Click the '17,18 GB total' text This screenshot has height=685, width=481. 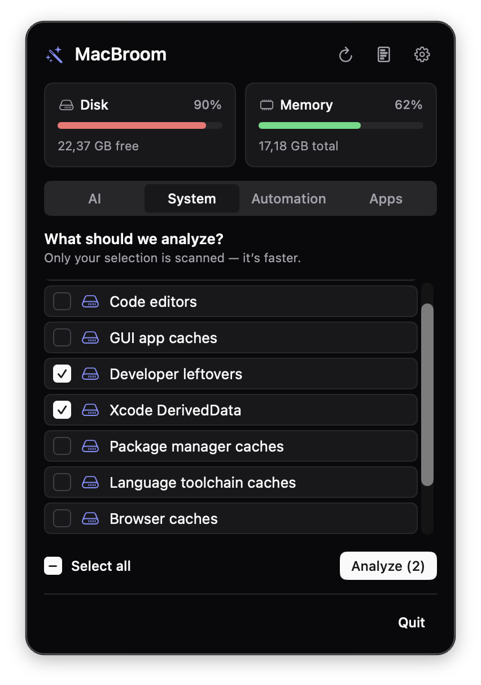pos(299,146)
